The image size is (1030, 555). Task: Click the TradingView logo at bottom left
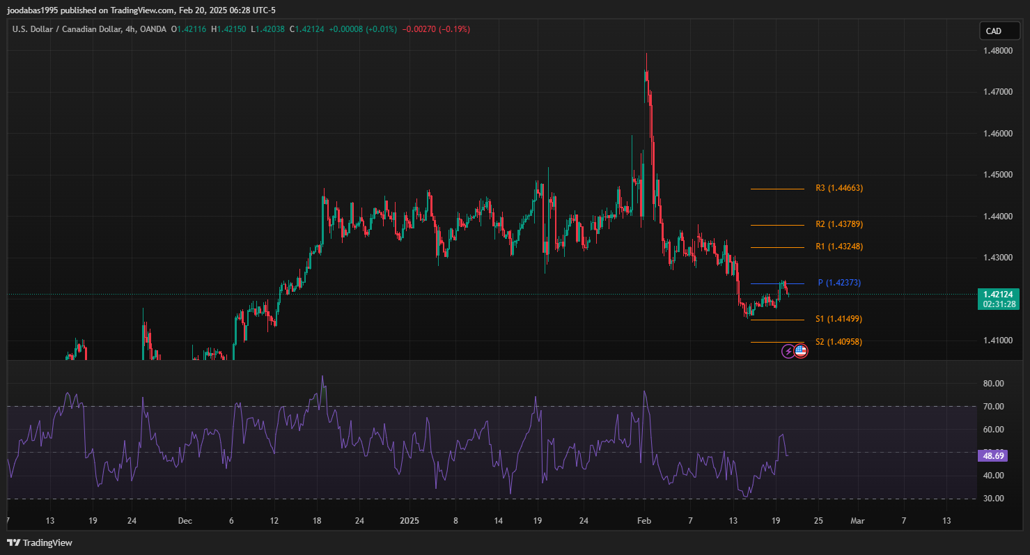pos(40,542)
